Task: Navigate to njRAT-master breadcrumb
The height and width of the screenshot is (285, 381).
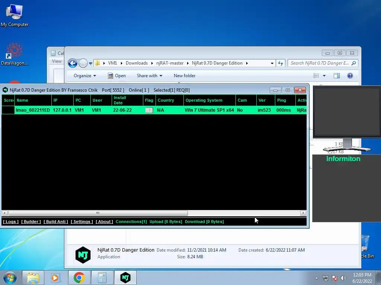Action: 170,63
